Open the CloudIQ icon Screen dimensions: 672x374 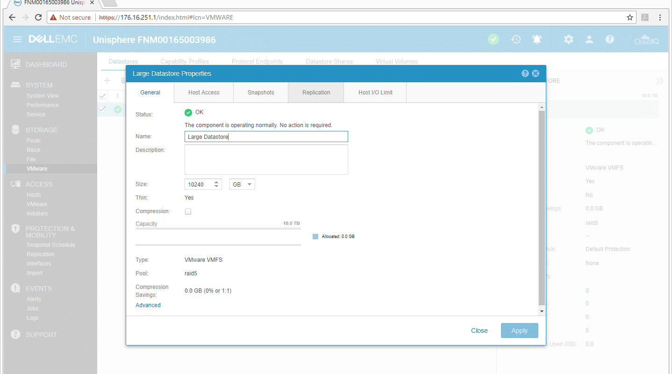point(646,39)
